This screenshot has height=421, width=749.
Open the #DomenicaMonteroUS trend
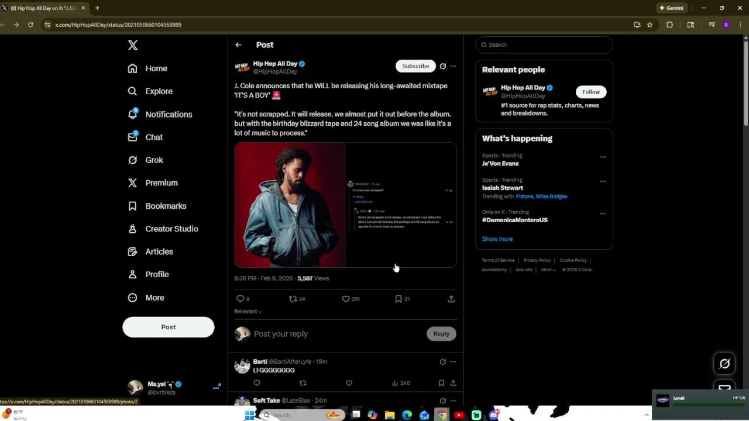coord(515,220)
